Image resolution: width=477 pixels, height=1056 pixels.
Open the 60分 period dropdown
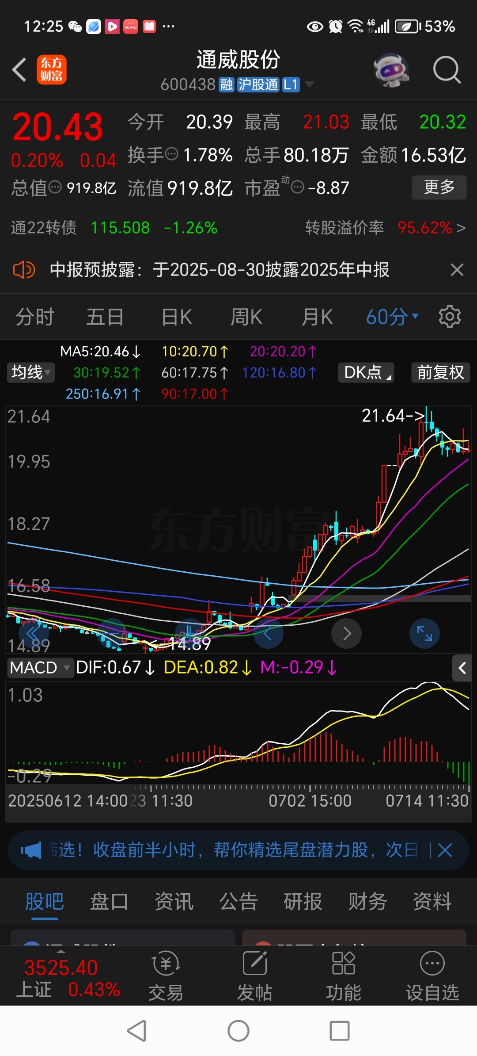coord(392,317)
